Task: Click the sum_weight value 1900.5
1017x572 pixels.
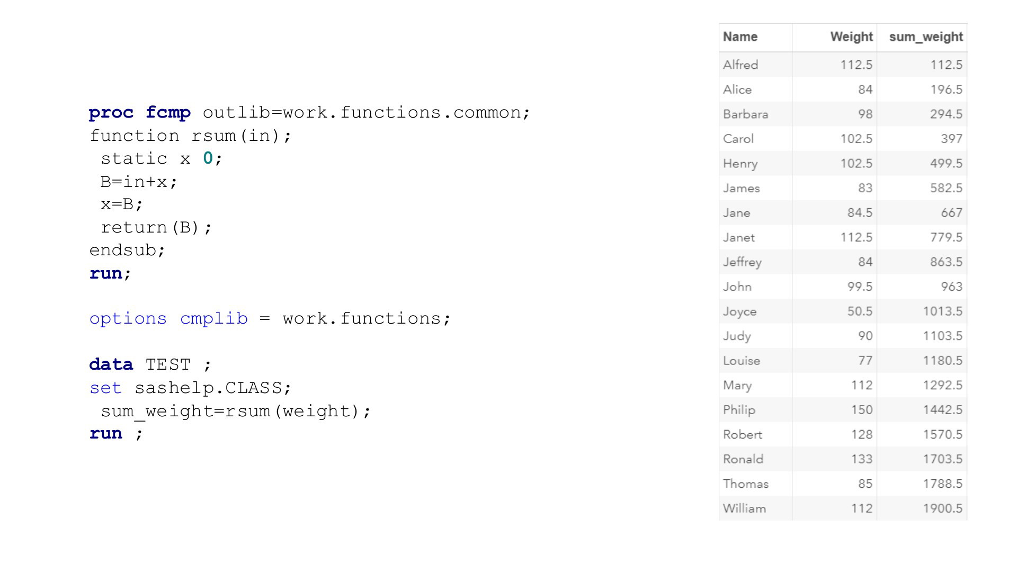Action: click(942, 508)
